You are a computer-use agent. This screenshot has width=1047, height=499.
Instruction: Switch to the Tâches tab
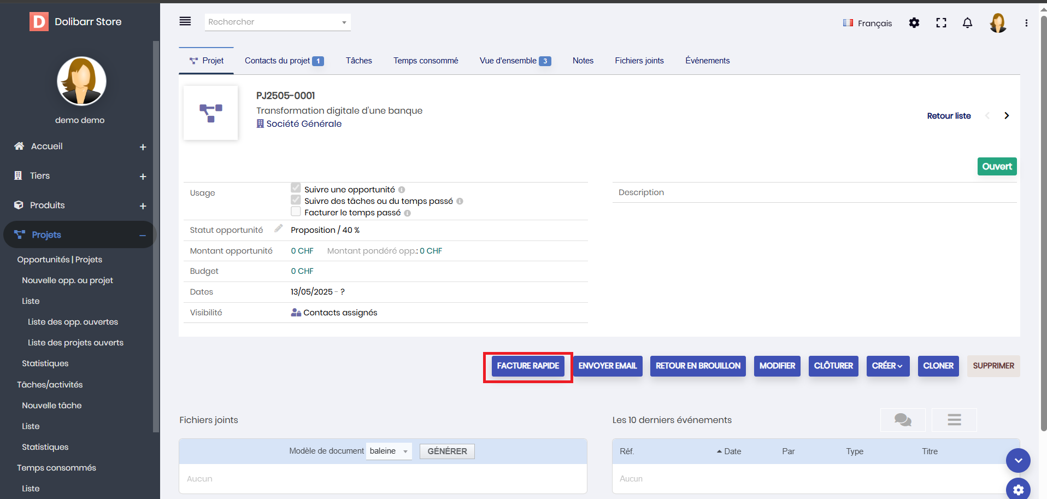pos(358,61)
